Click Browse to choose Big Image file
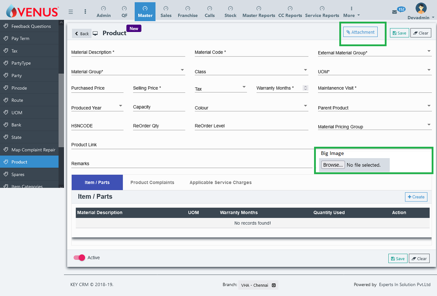 333,165
